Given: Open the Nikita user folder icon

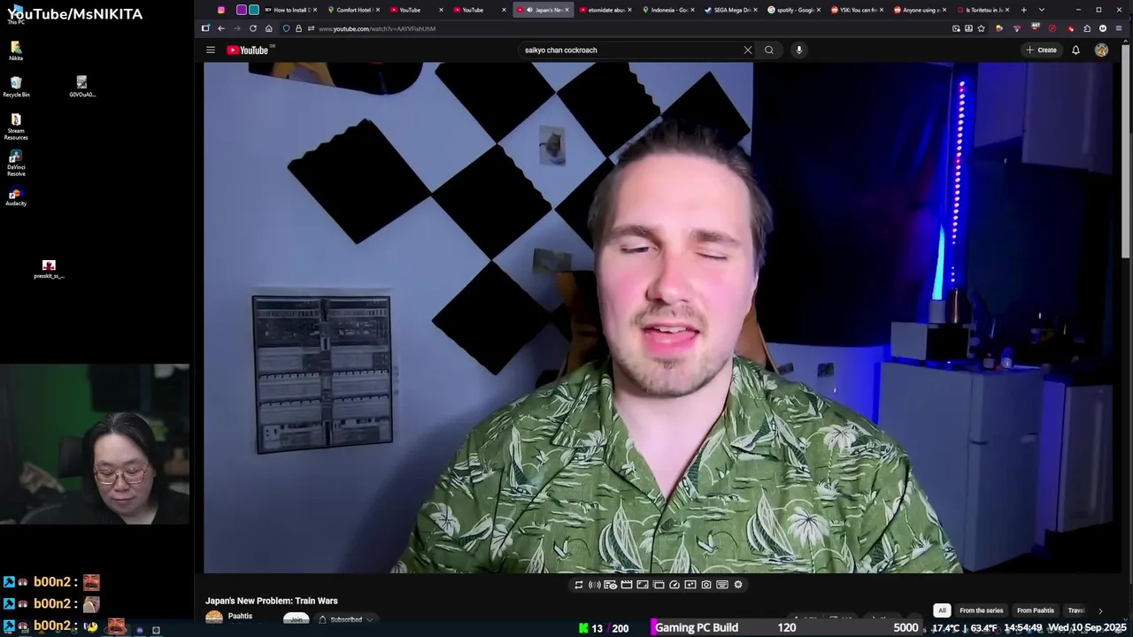Looking at the screenshot, I should pos(16,50).
